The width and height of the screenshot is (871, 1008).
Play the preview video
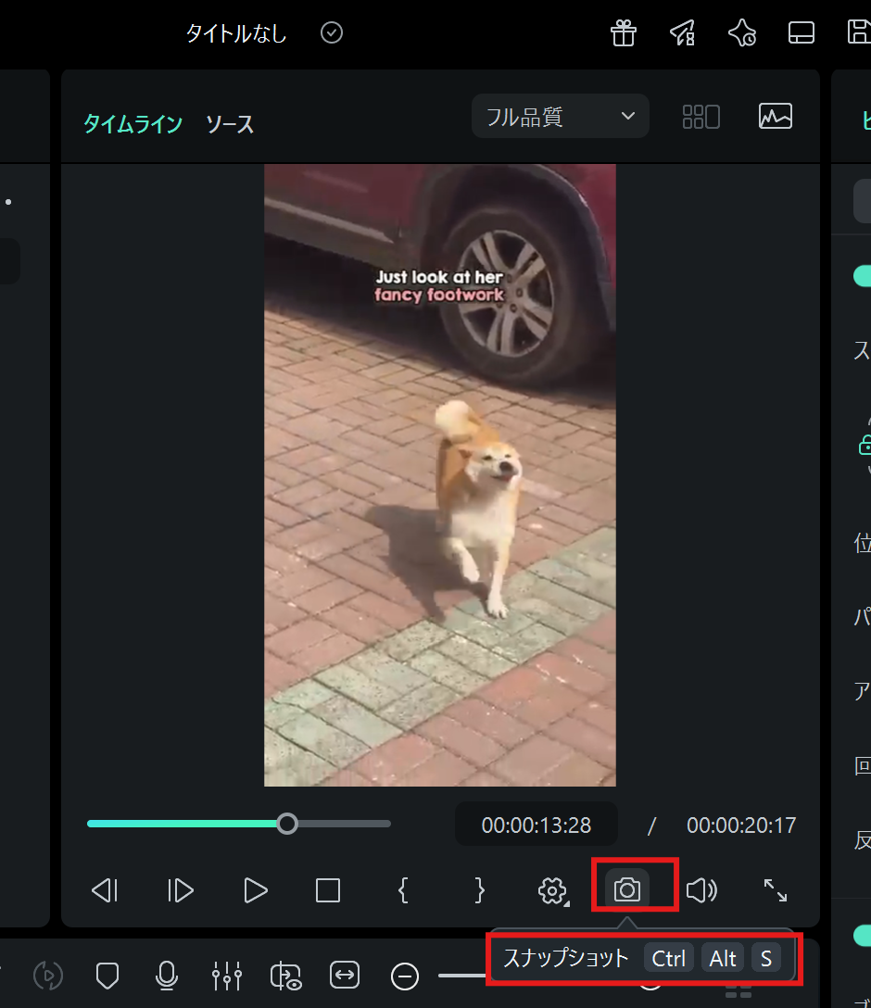[255, 890]
